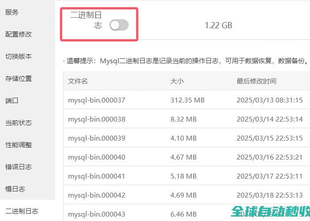Open 存储位置 settings
Screen dimensions: 310x221
[x=19, y=79]
